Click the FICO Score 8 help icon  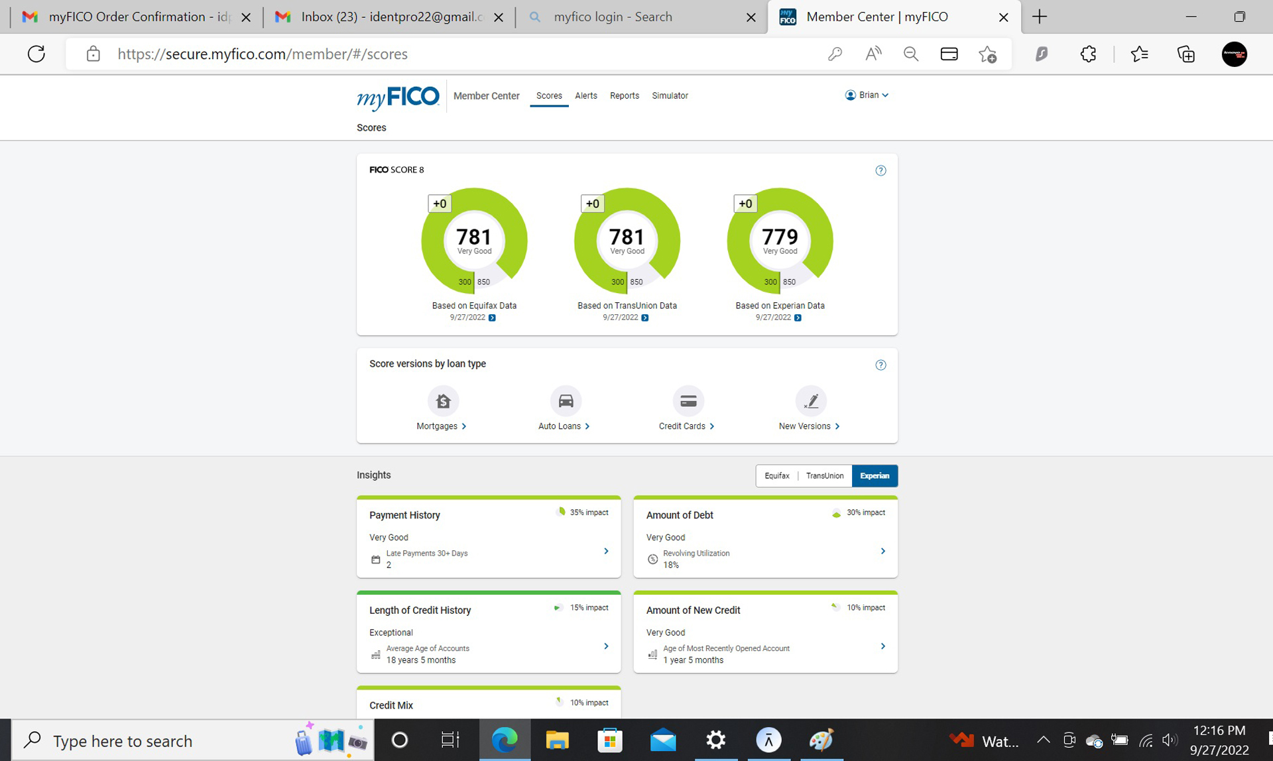(x=880, y=171)
